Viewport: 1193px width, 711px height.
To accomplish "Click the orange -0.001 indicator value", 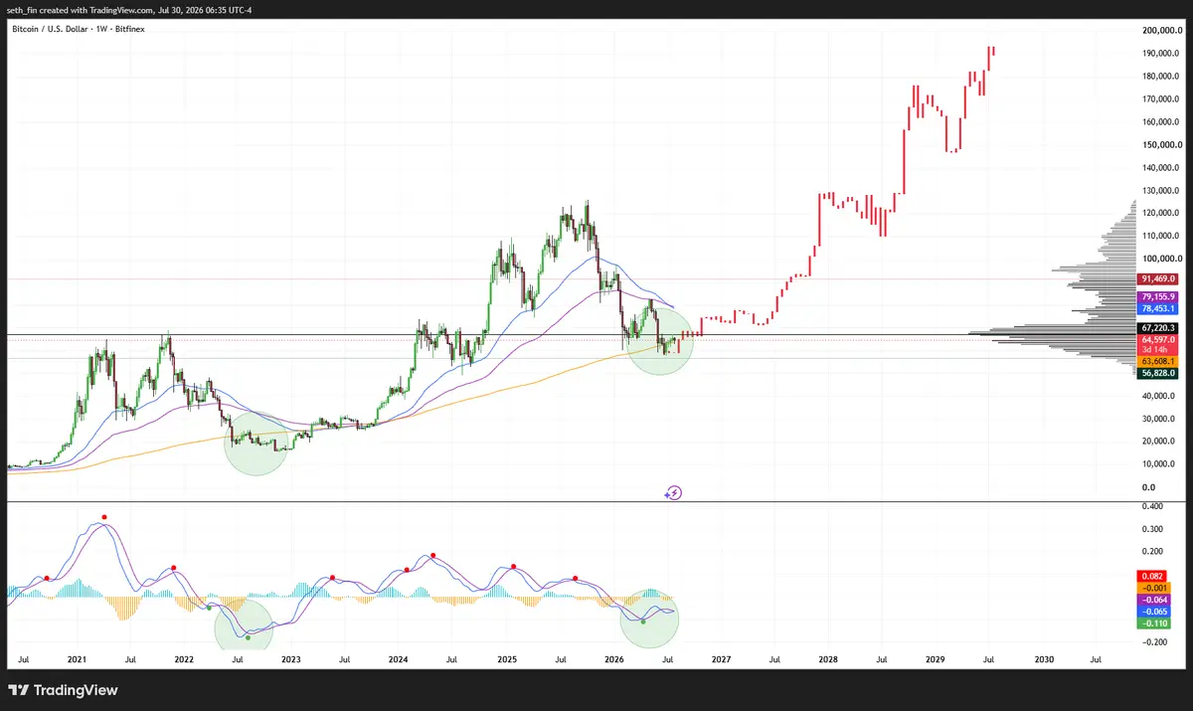I will pyautogui.click(x=1155, y=588).
